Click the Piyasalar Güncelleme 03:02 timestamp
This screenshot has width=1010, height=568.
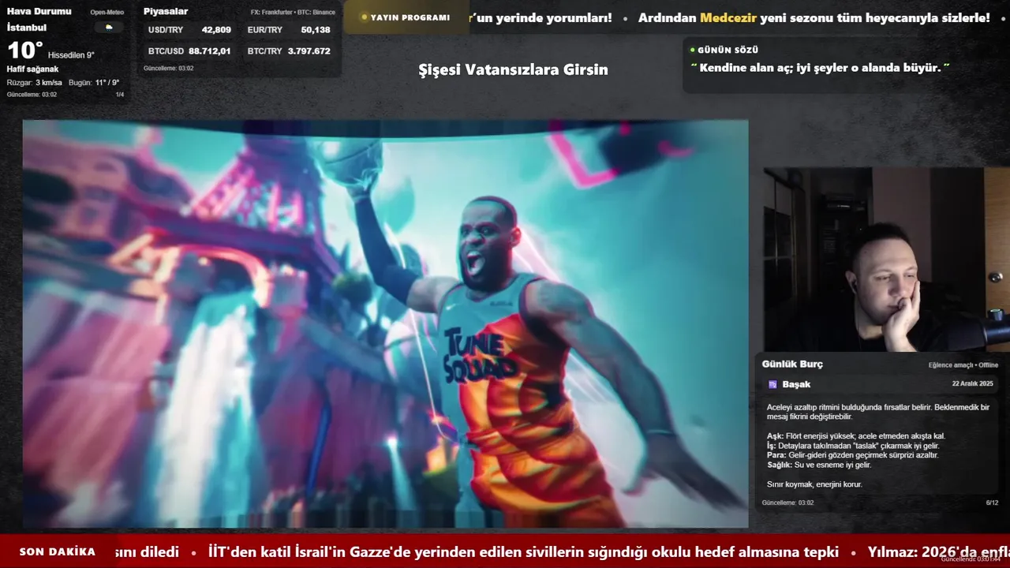pyautogui.click(x=168, y=69)
